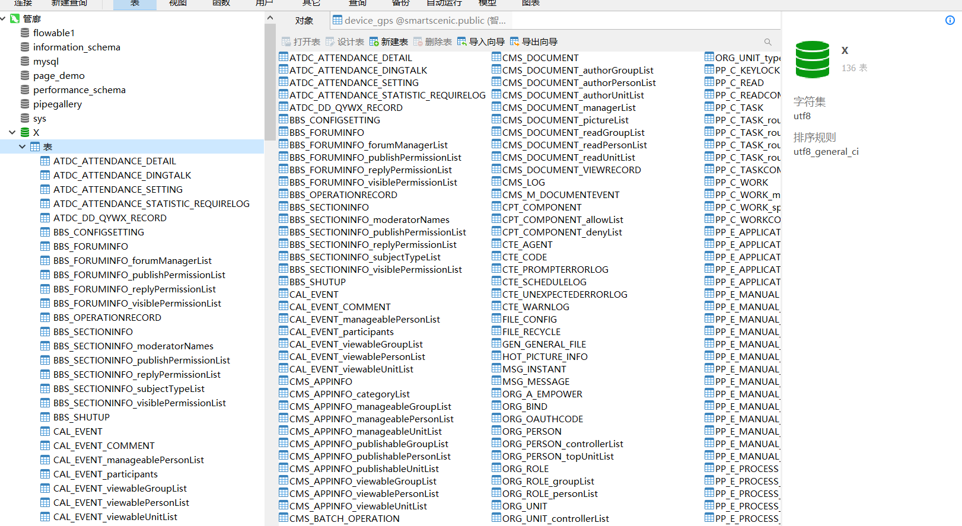Select the CMS_LOG table
This screenshot has height=526, width=962.
tap(524, 182)
